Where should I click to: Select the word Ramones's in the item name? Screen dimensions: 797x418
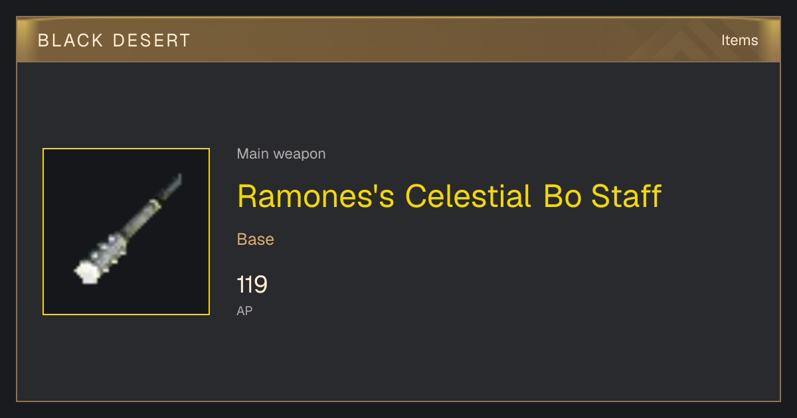click(316, 196)
